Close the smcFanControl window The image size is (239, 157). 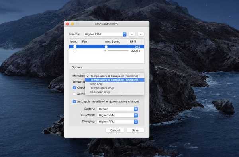click(67, 24)
